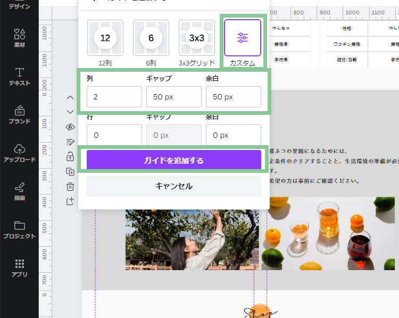Open the プロジェクト (Projects) folder
Screen dimensions: 399x318
tap(19, 230)
